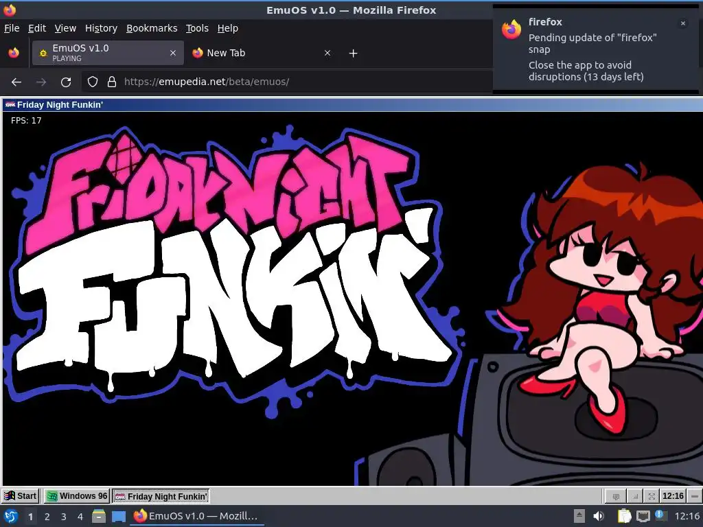
Task: Open the LXQt application menu
Action: pyautogui.click(x=11, y=516)
